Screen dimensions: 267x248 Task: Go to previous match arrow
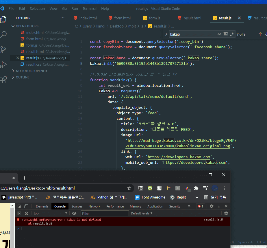(260, 34)
